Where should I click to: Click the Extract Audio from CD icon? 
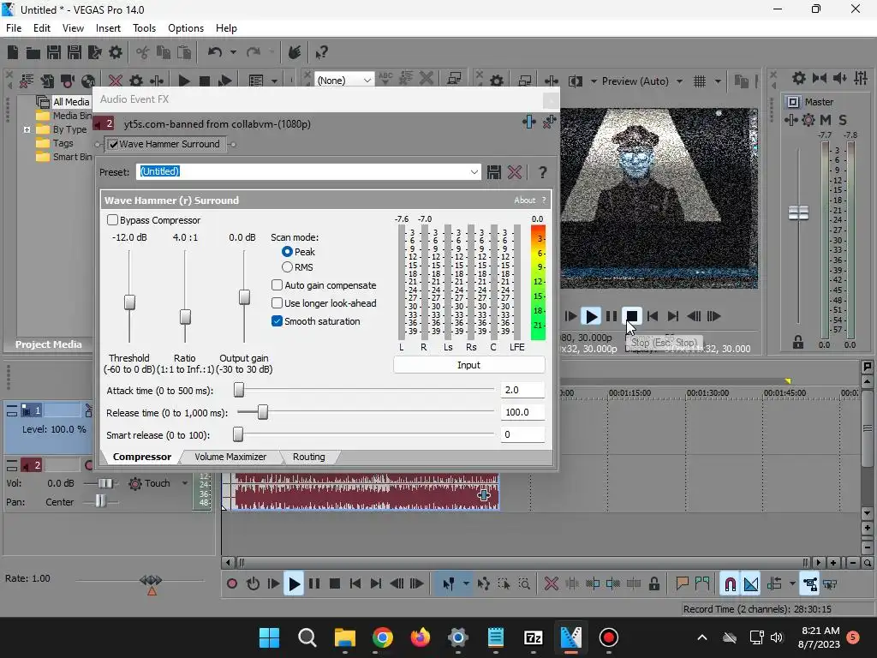tap(87, 81)
